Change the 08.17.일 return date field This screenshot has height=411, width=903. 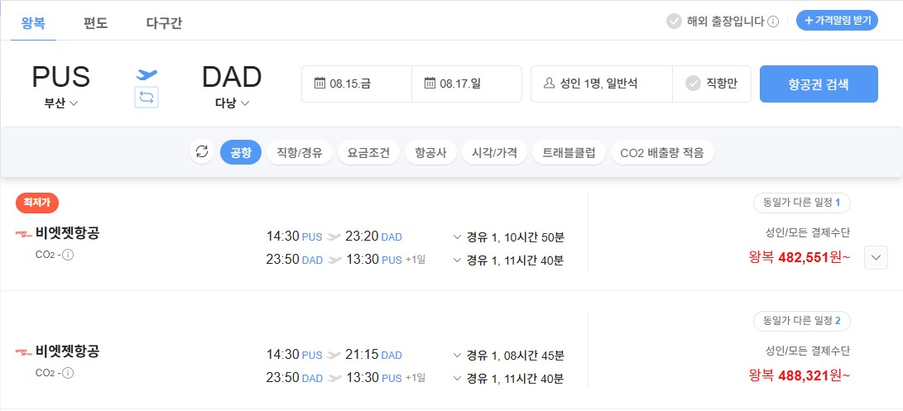[467, 84]
